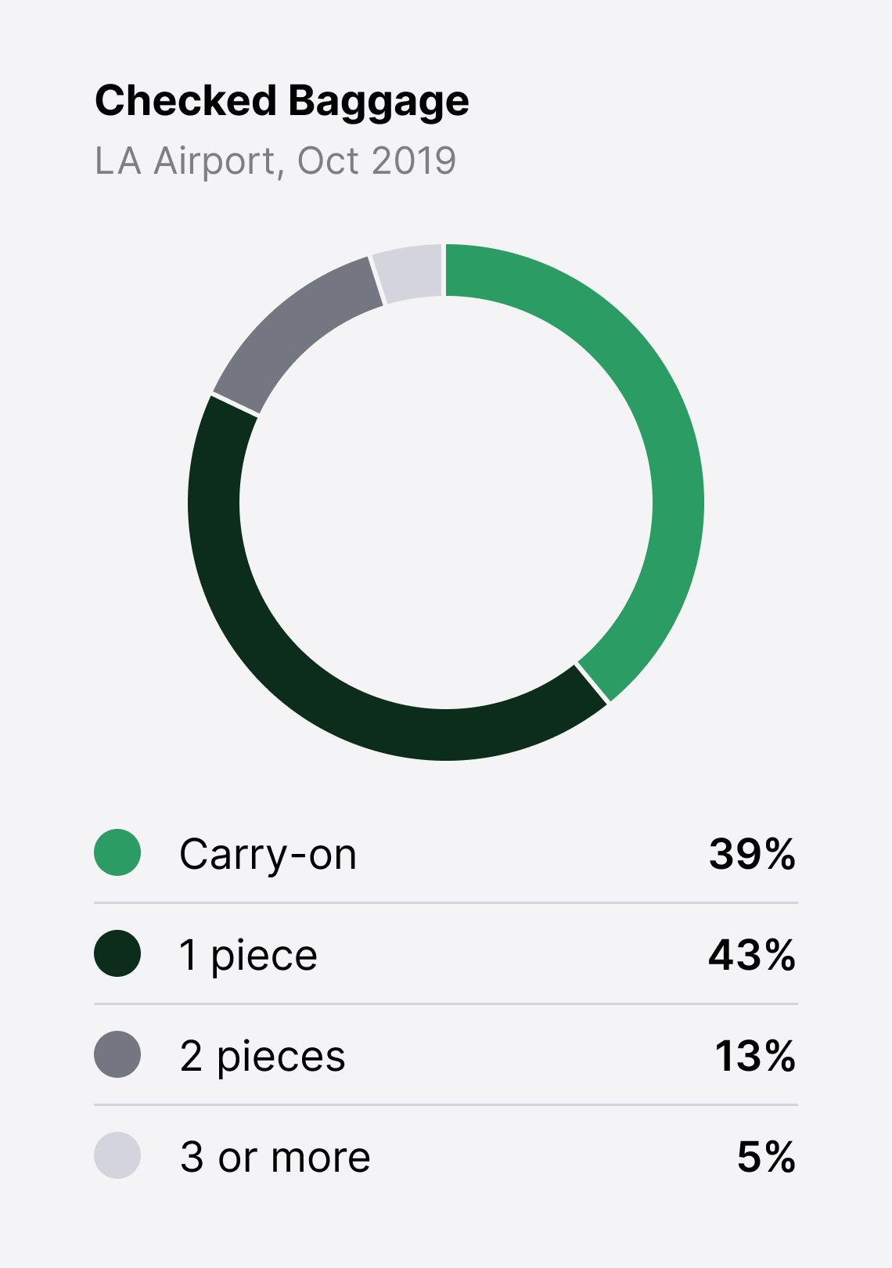Select the 1 piece legend label

248,955
